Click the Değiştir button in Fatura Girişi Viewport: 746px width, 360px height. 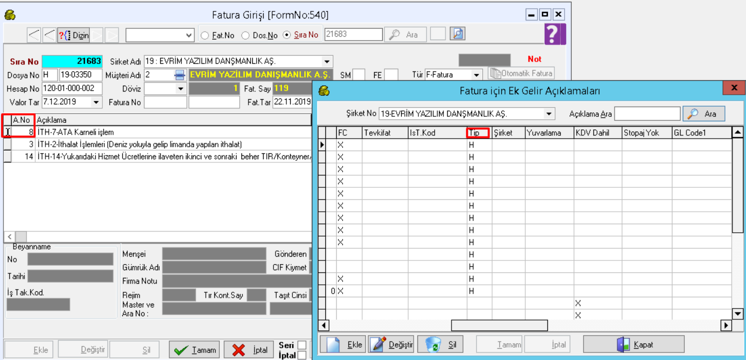click(82, 350)
